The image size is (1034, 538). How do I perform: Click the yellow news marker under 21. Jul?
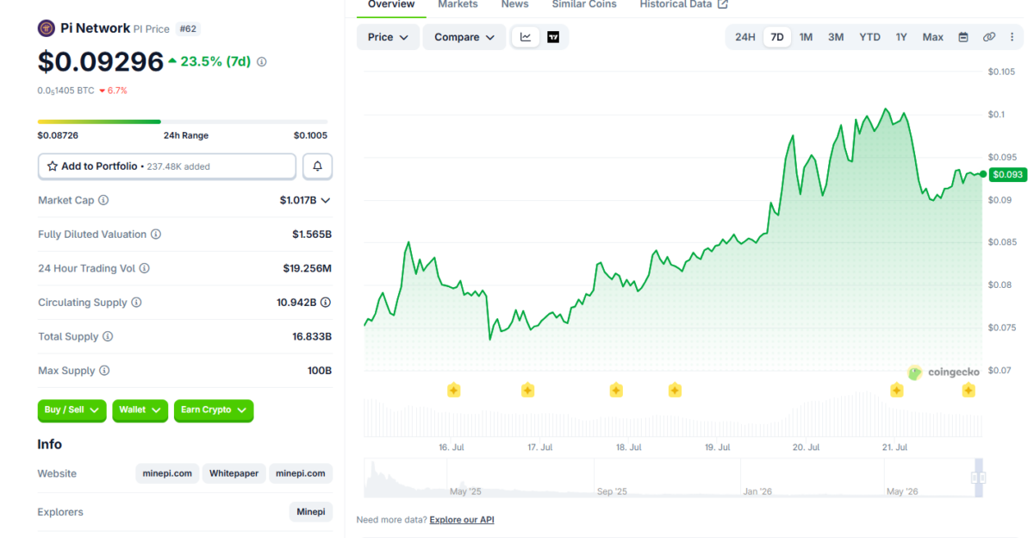click(897, 391)
